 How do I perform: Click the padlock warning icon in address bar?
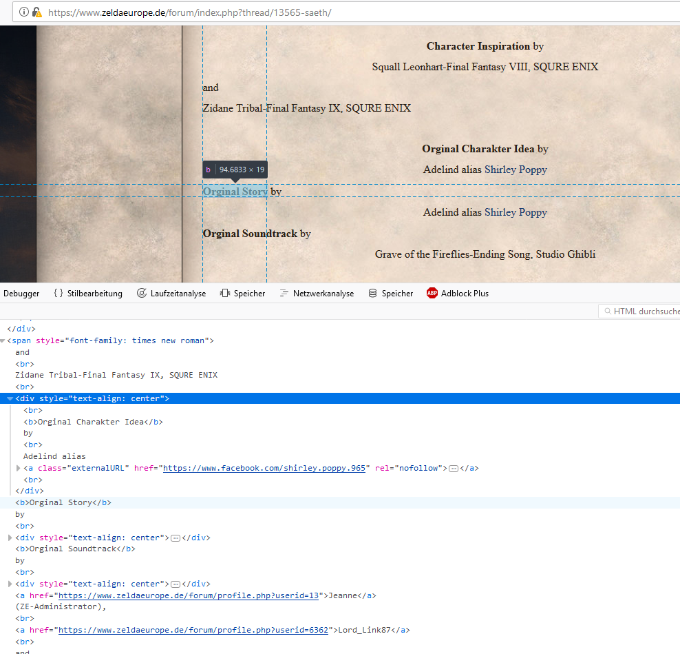click(37, 12)
